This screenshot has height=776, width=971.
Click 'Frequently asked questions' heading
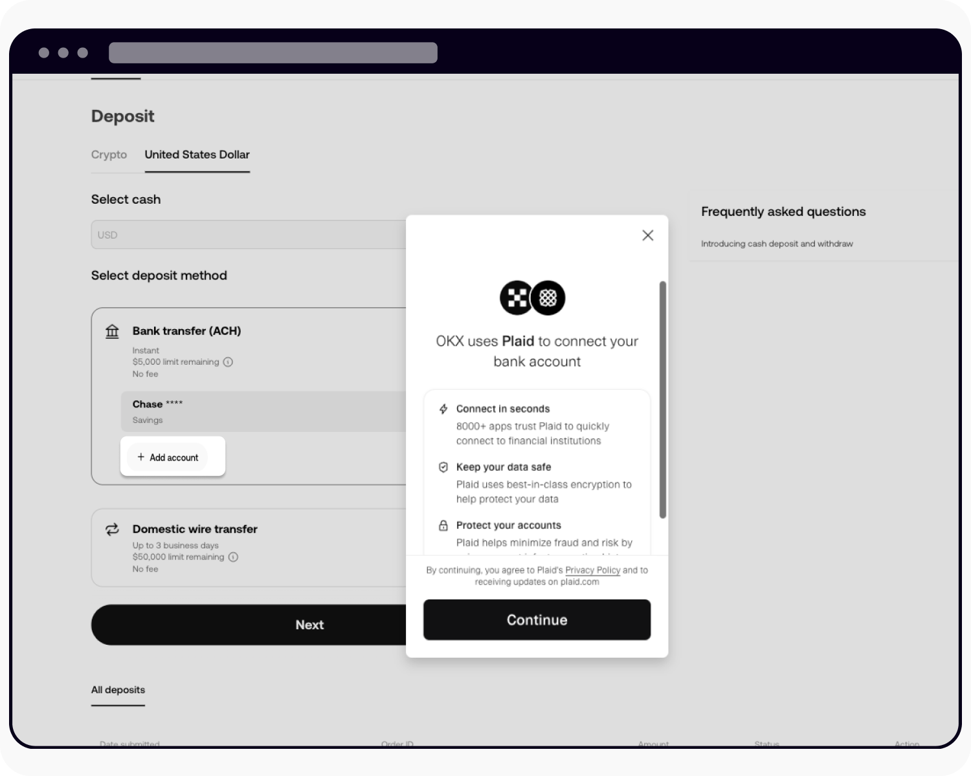783,211
